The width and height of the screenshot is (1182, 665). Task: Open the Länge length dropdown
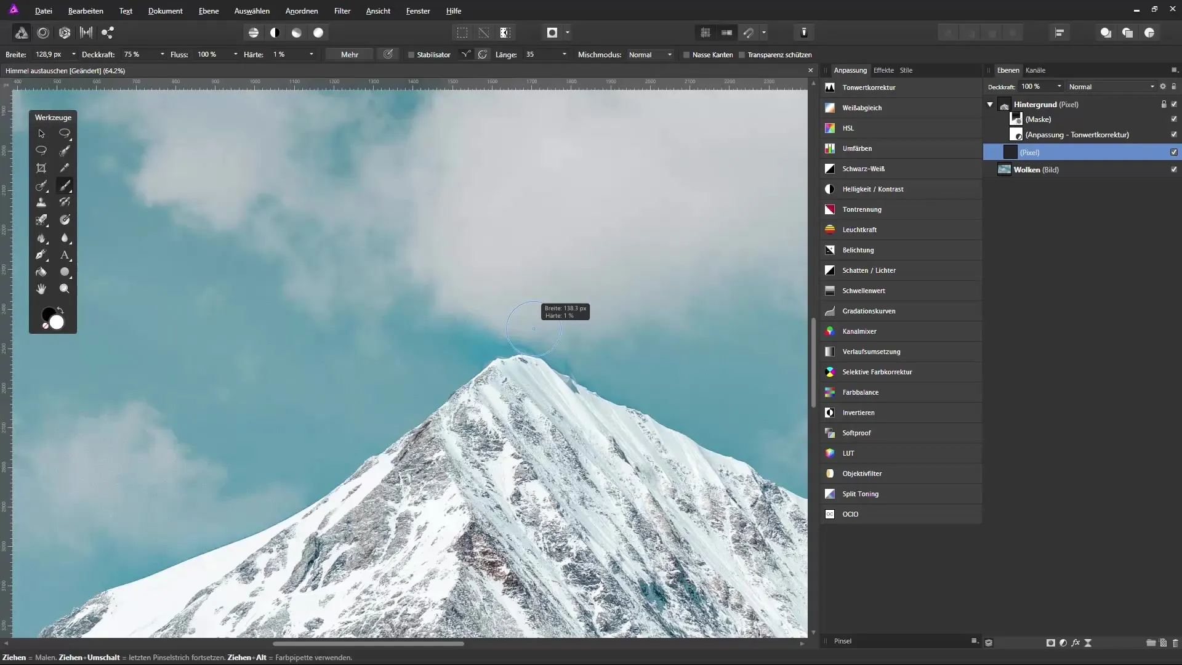coord(565,55)
